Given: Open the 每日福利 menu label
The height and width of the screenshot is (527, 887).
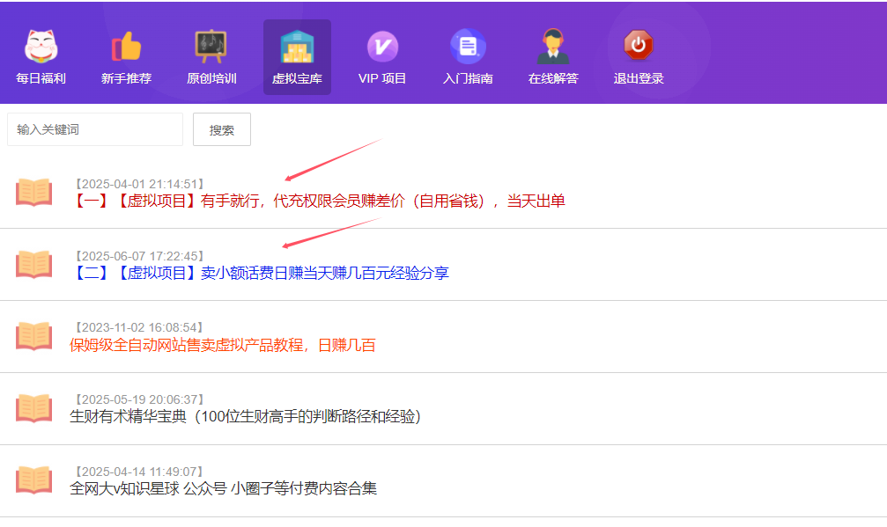Looking at the screenshot, I should 41,78.
